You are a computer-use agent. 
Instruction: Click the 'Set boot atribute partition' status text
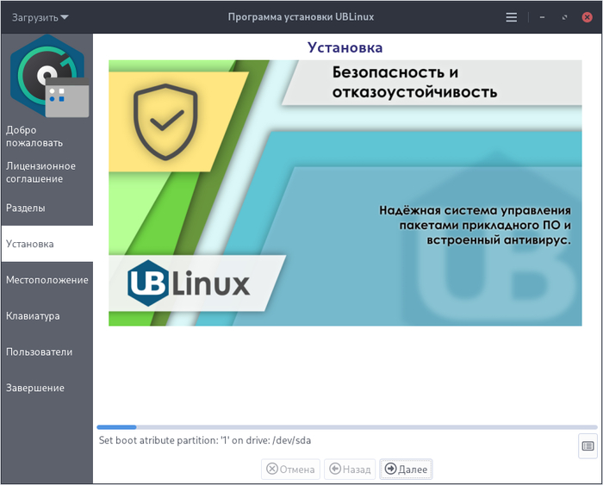point(205,440)
